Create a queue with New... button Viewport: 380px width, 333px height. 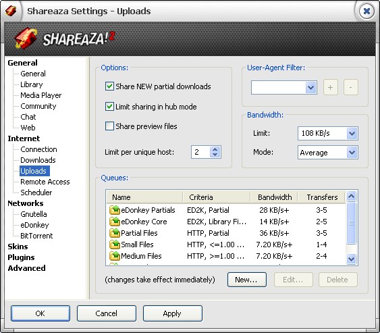tap(247, 280)
